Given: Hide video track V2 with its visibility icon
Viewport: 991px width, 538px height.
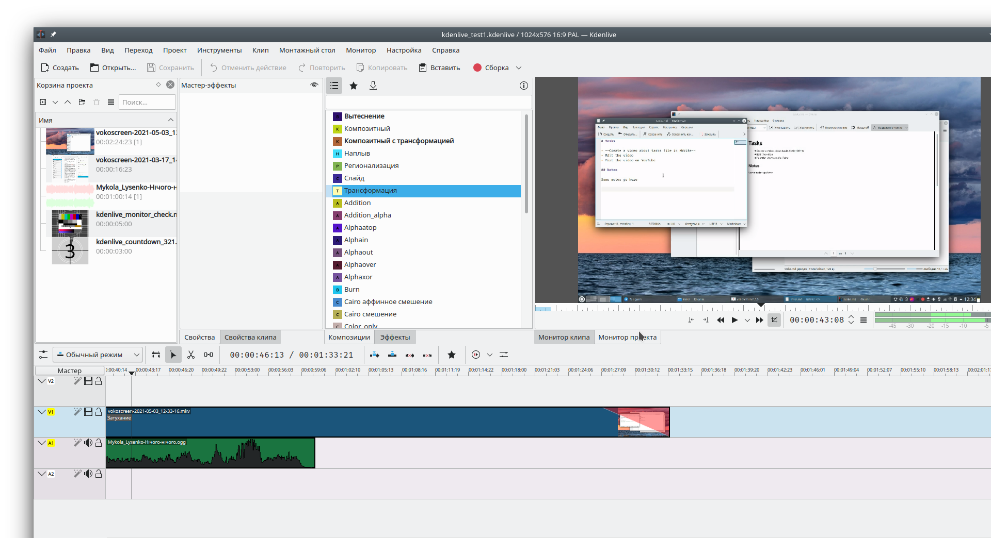Looking at the screenshot, I should (88, 381).
